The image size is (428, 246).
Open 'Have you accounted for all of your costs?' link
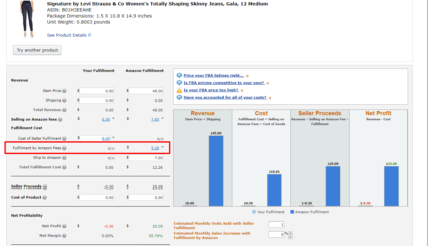225,98
